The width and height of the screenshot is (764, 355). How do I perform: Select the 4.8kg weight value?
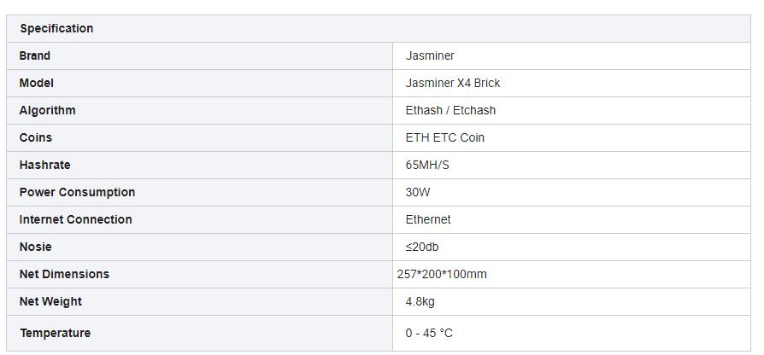[x=420, y=301]
